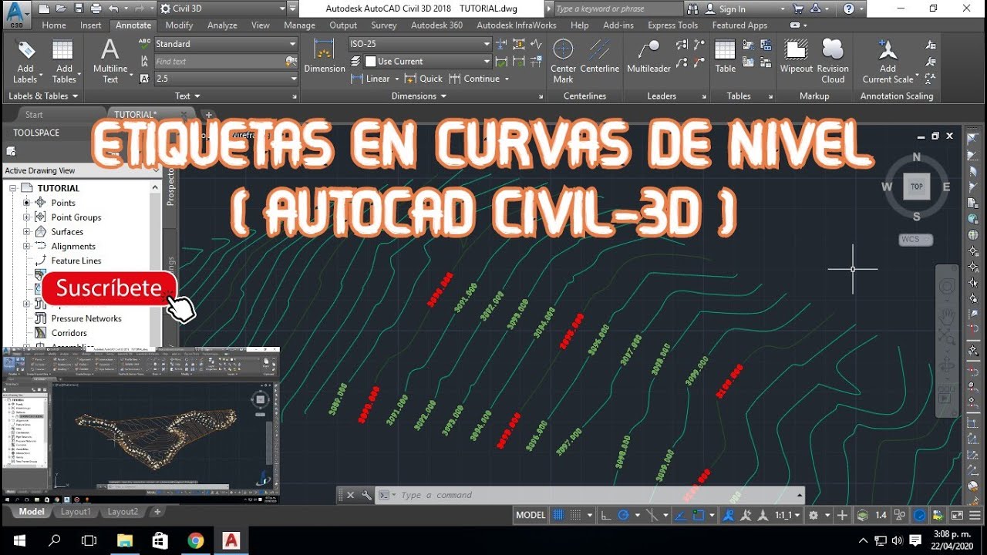Click the Plot printer icon

(x=96, y=8)
